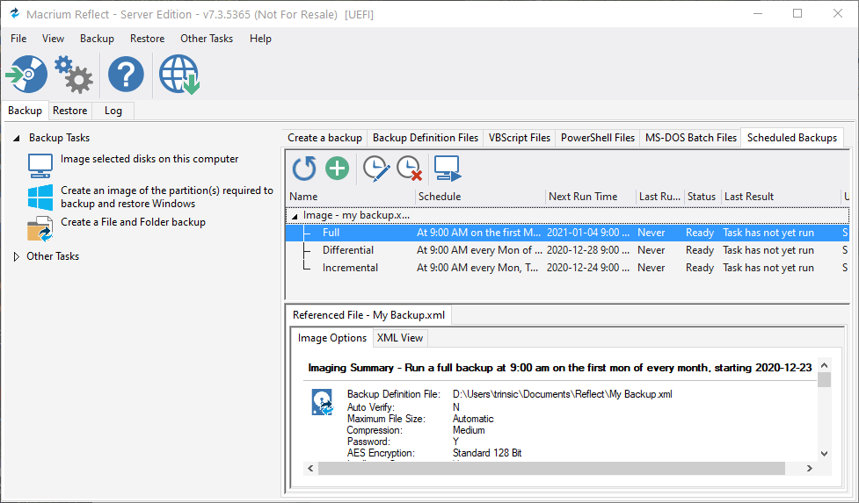Sort by the Last Result column header

tap(781, 197)
